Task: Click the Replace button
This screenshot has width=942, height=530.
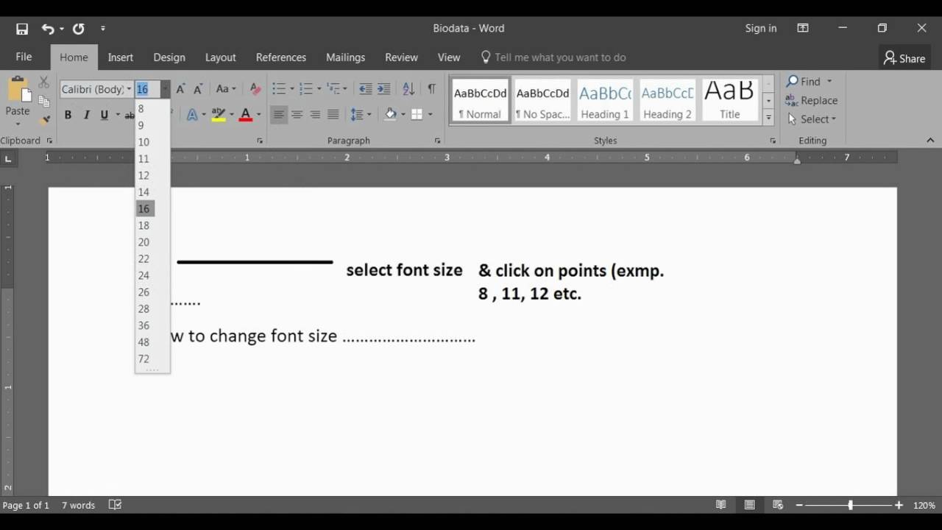Action: [812, 100]
